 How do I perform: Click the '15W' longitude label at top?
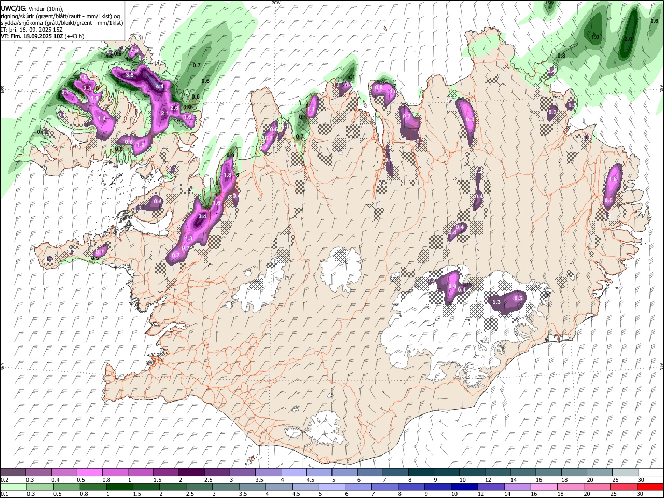tap(549, 3)
